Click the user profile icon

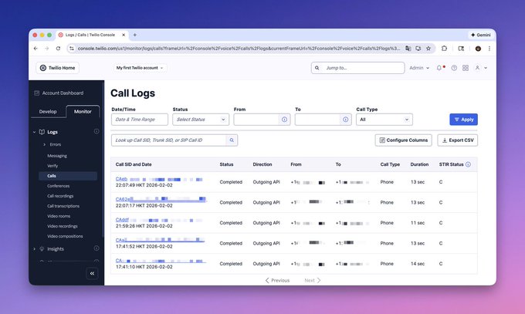(x=477, y=68)
